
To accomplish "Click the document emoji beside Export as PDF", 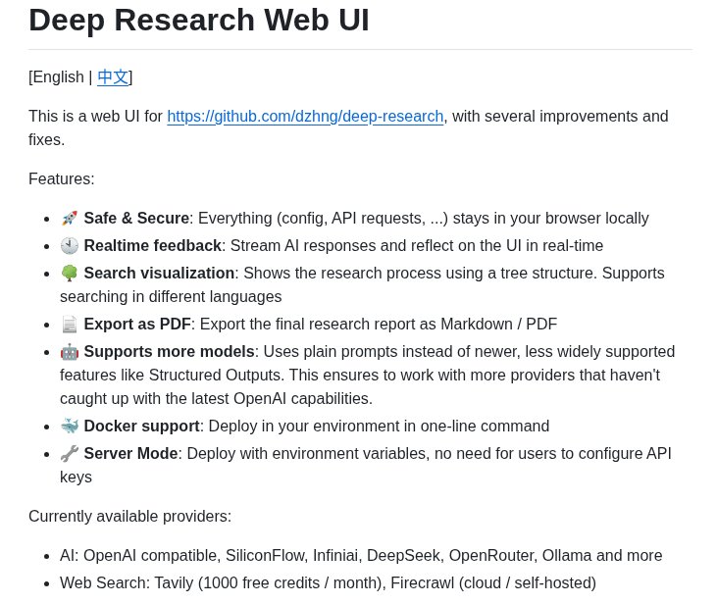I will tap(70, 325).
